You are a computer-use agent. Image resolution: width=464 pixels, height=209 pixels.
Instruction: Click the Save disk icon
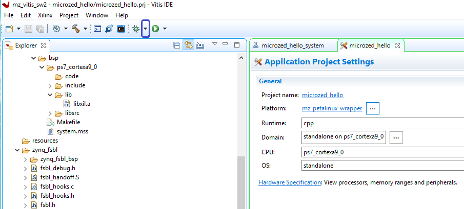point(28,29)
